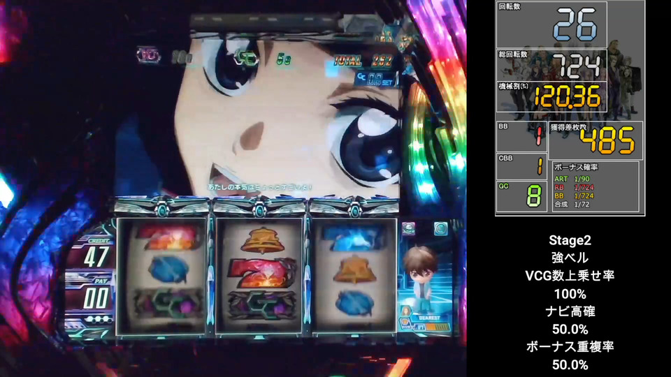
Task: Click the DEAREST name label
Action: pos(429,318)
